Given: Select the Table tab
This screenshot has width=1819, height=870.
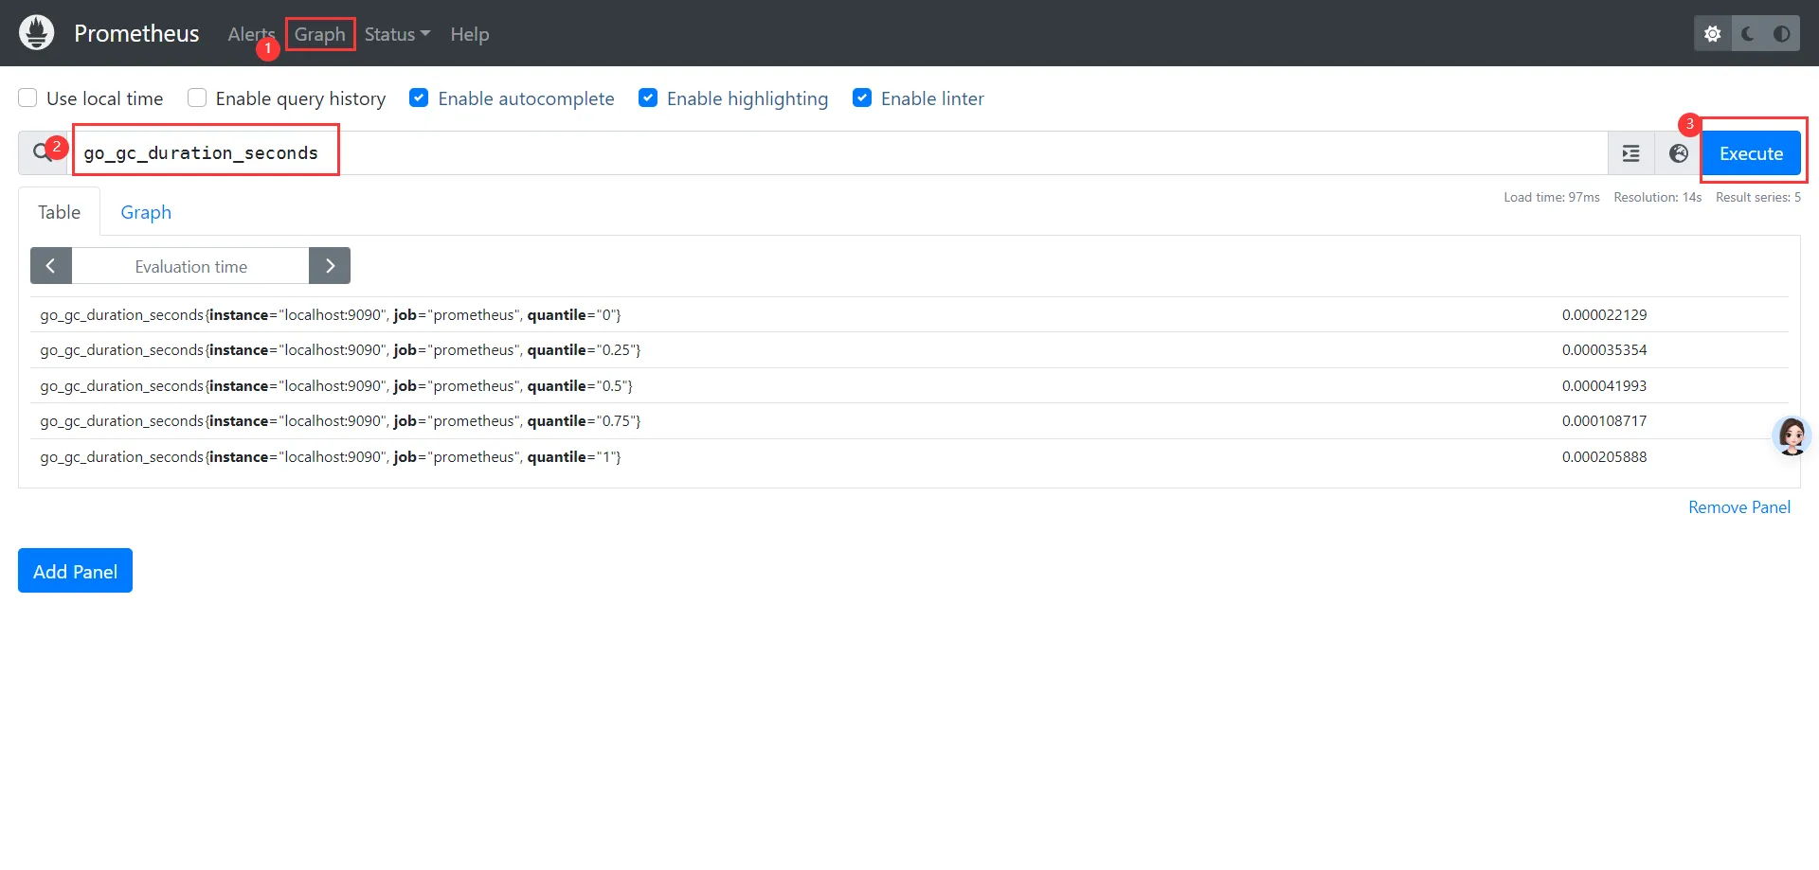Looking at the screenshot, I should point(59,212).
